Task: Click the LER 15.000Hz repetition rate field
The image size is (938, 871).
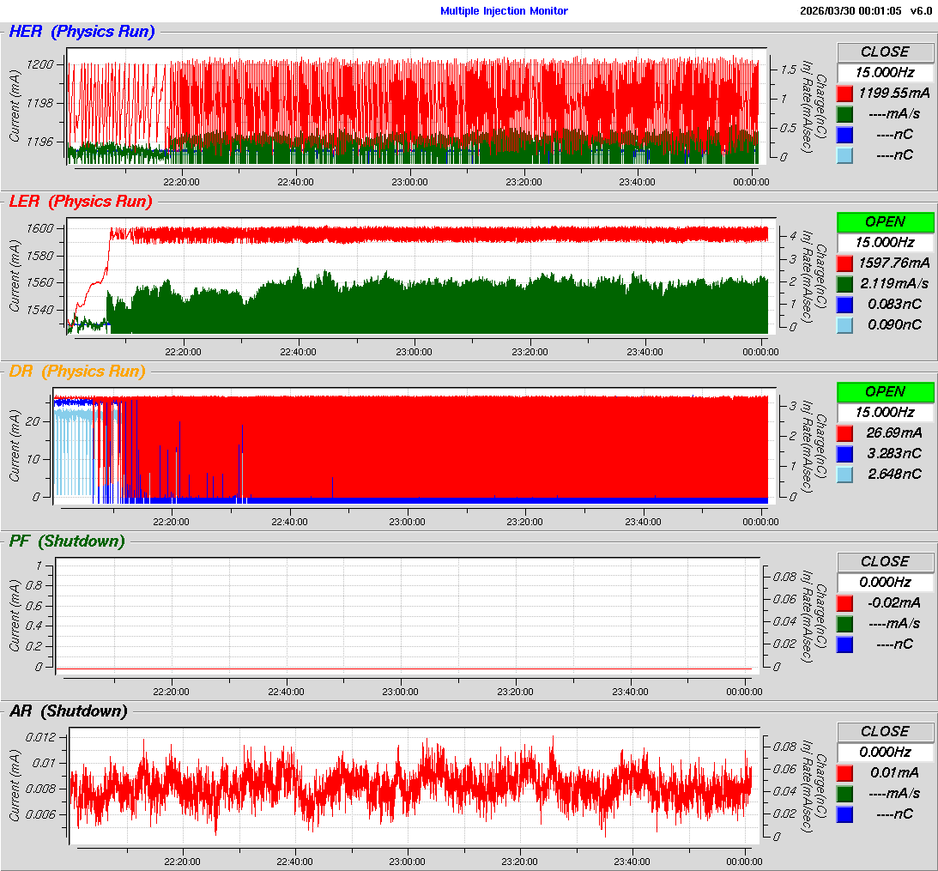Action: tap(885, 242)
